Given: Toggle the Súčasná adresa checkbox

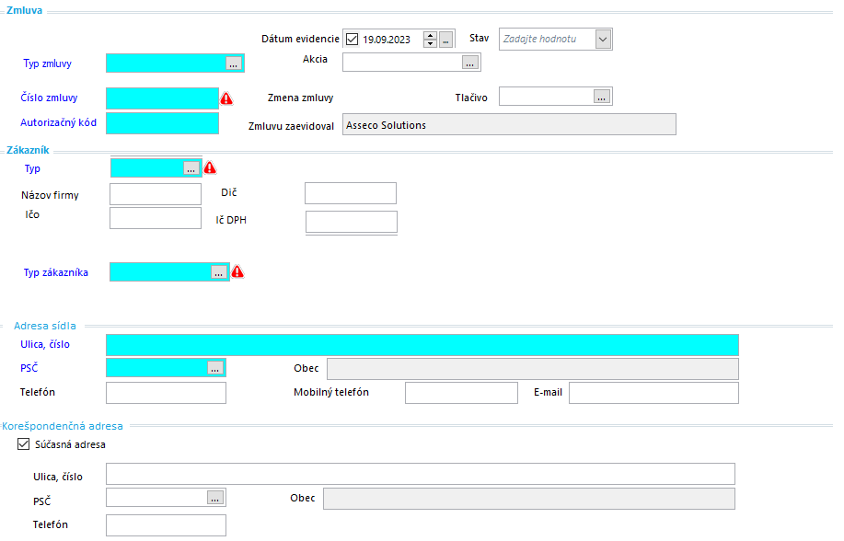Looking at the screenshot, I should pos(23,444).
